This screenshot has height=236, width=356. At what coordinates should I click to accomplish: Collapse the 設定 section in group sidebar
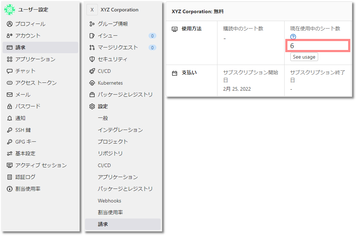pyautogui.click(x=123, y=106)
